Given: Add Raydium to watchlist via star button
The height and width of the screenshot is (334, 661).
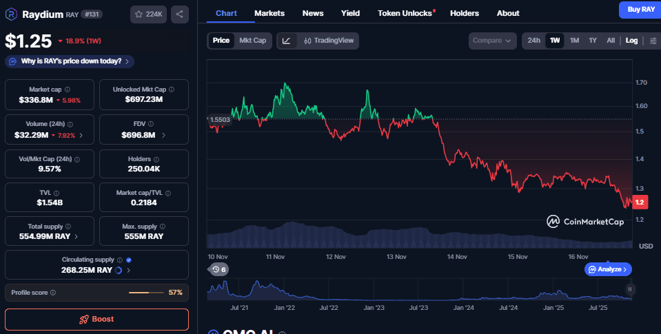Looking at the screenshot, I should coord(149,14).
